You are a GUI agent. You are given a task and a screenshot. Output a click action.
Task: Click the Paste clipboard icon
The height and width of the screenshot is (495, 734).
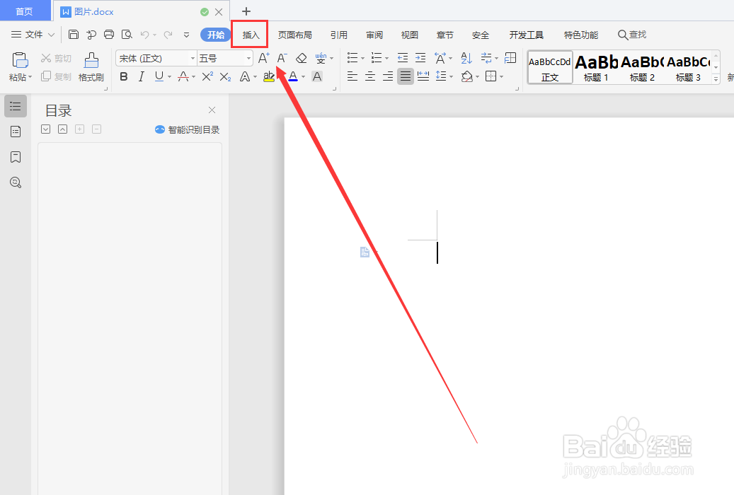[20, 60]
